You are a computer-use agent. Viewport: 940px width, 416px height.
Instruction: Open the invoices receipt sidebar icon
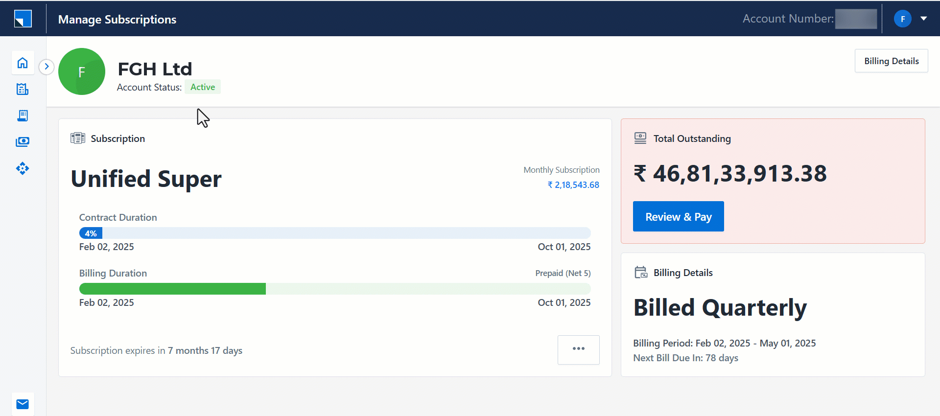point(23,116)
